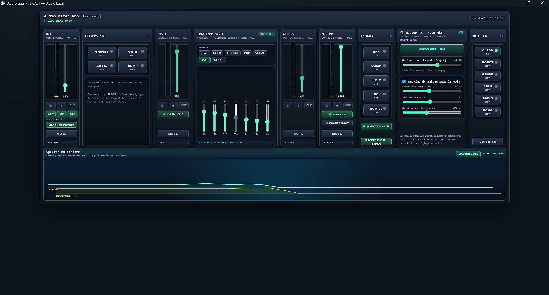Viewport: 549px width, 295px height.
Task: Click the 60 Hz equalizer band slider
Action: [204, 117]
